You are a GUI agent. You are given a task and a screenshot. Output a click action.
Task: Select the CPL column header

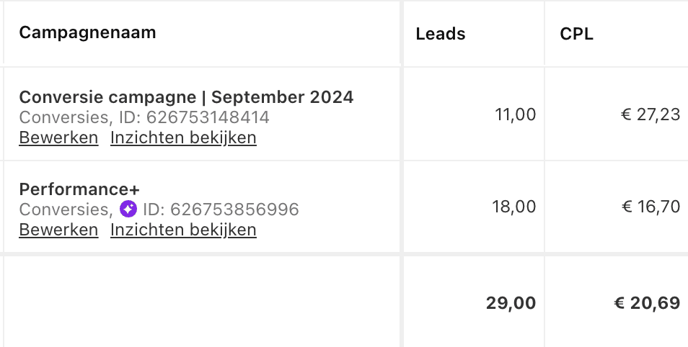click(576, 34)
